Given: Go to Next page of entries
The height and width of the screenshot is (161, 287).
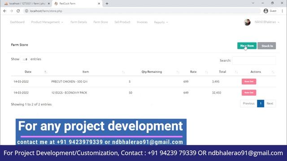Looking at the screenshot, I should [270, 103].
